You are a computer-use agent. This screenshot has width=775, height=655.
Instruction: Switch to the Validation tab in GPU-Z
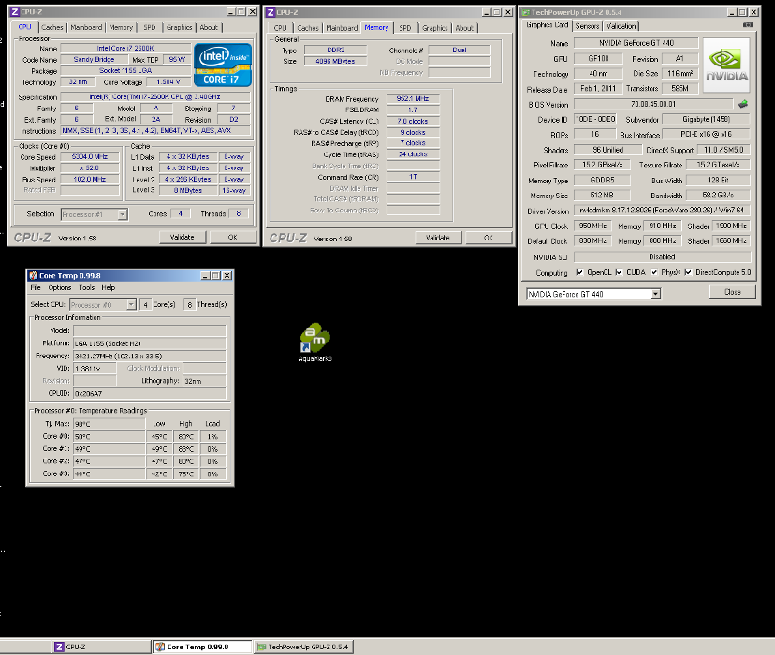point(621,26)
